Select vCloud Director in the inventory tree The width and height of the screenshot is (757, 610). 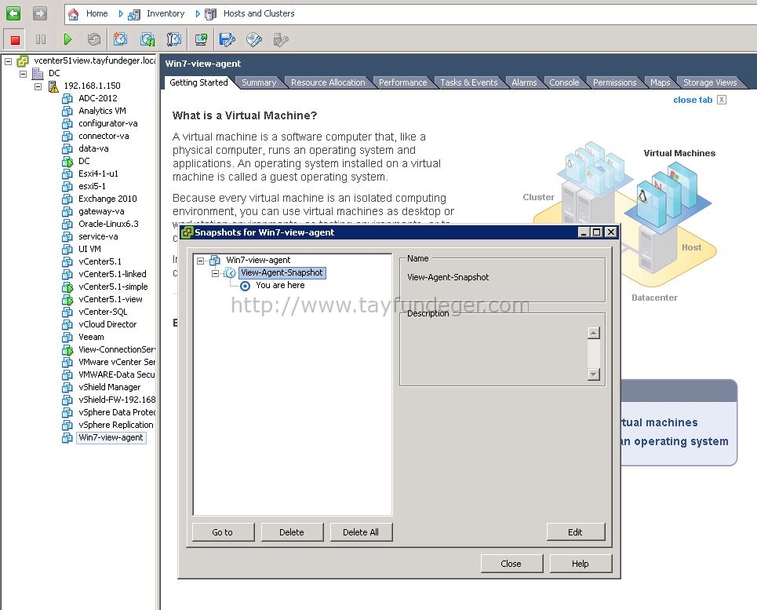coord(107,324)
